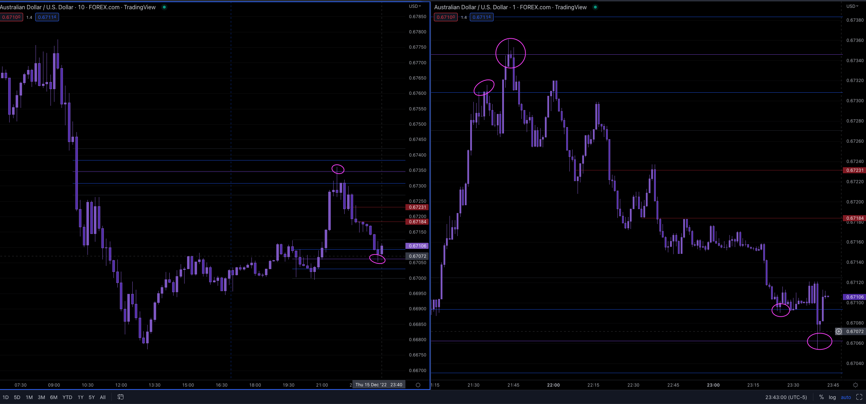Toggle auto scaling with the auto control
The image size is (866, 404).
pyautogui.click(x=845, y=397)
